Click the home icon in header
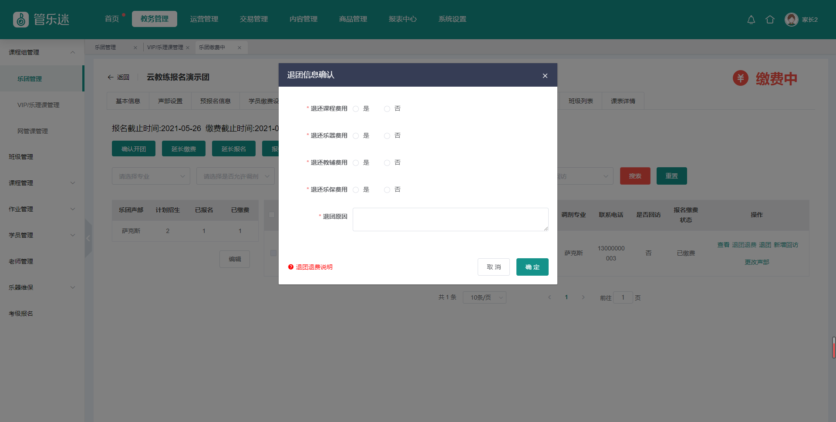The width and height of the screenshot is (836, 422). pos(770,20)
